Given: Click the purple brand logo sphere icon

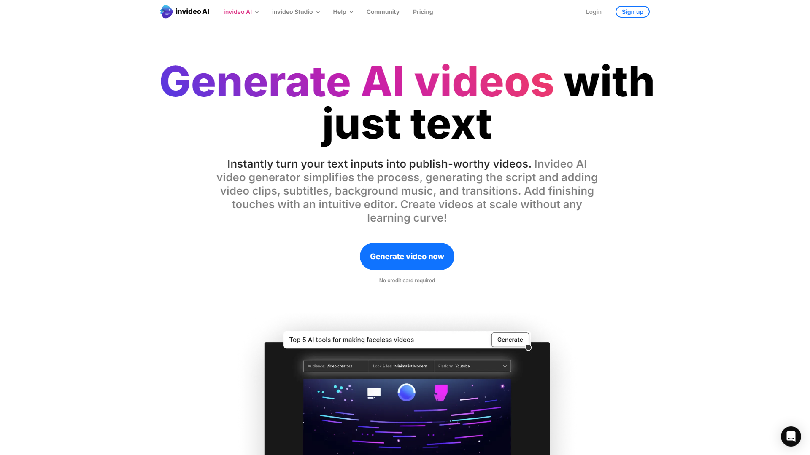Looking at the screenshot, I should coord(166,12).
